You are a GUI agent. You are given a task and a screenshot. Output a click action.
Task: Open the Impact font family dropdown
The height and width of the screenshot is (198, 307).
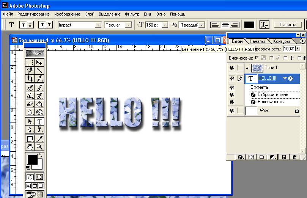click(x=98, y=25)
